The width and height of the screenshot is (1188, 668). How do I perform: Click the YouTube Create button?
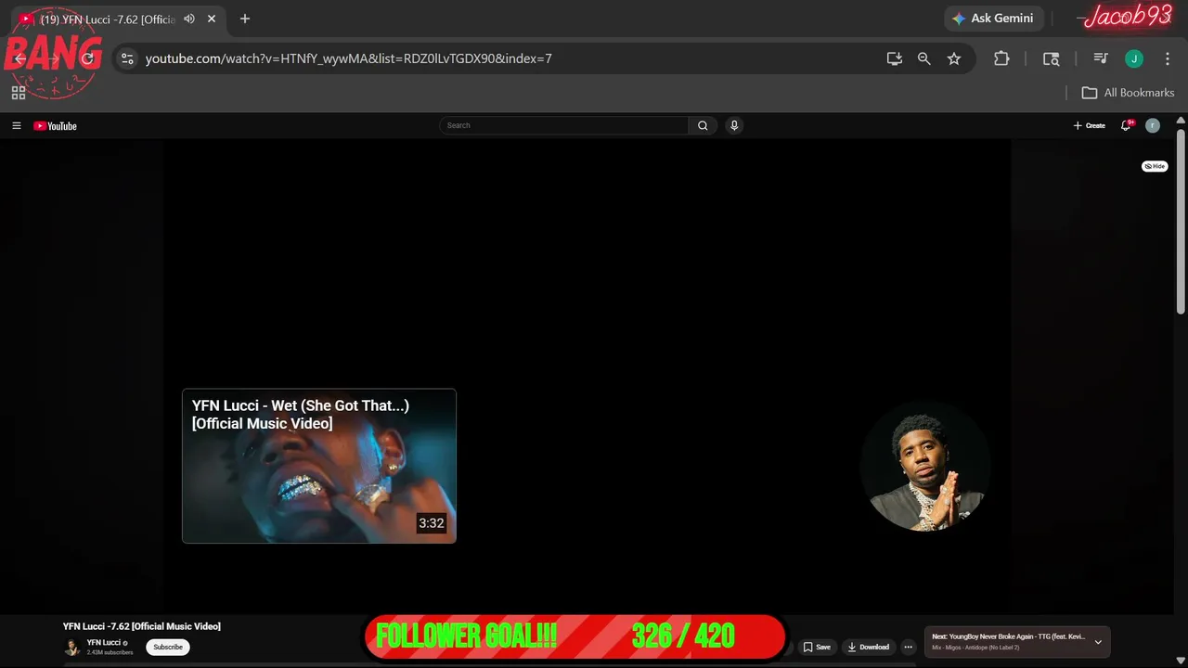(1090, 125)
